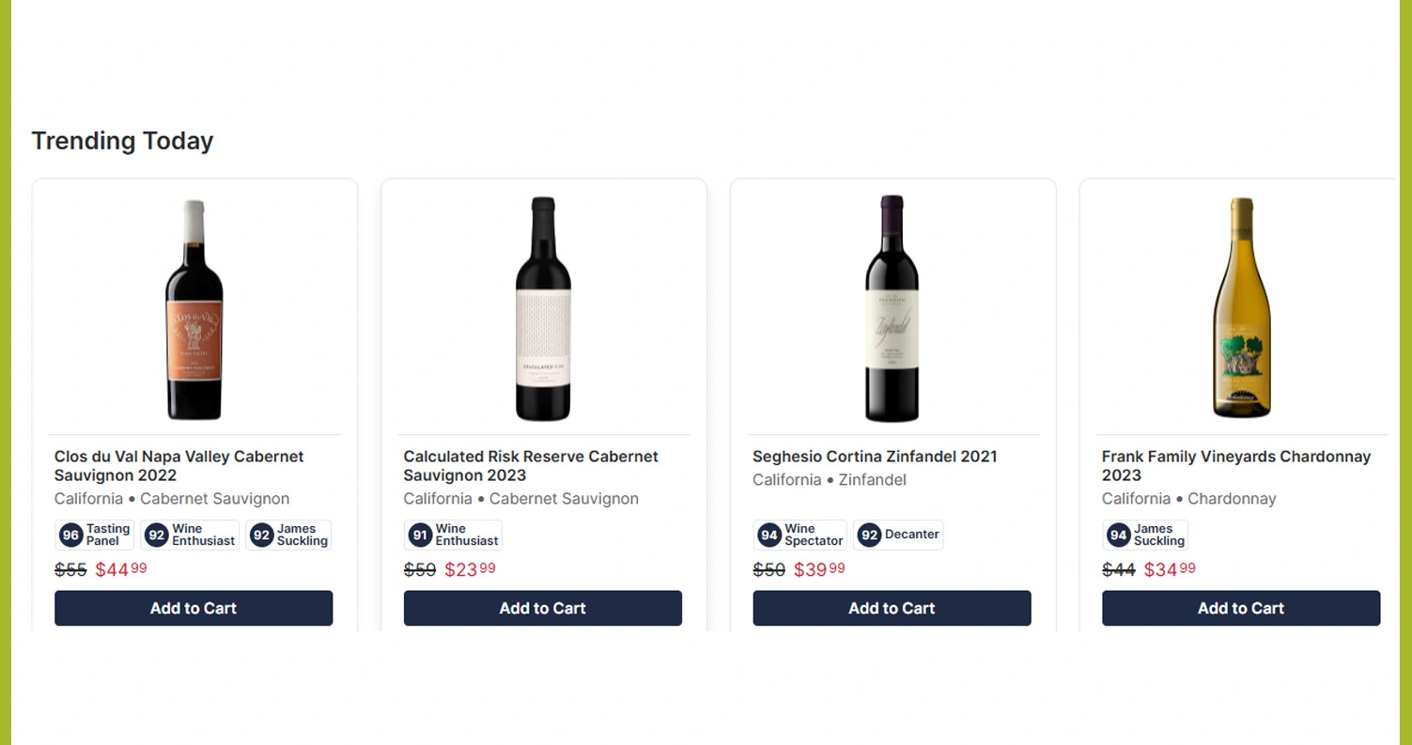Click the 92 James Suckling rating badge
The image size is (1412, 745).
289,535
